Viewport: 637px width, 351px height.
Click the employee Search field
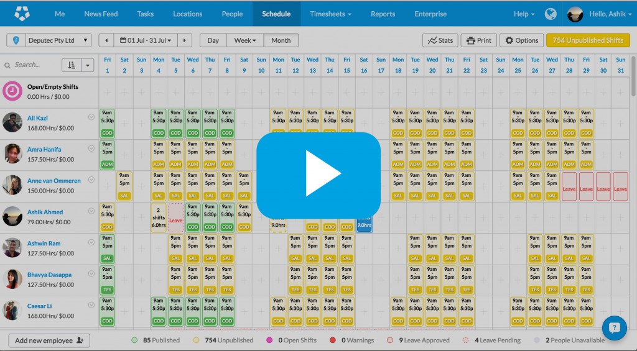31,65
